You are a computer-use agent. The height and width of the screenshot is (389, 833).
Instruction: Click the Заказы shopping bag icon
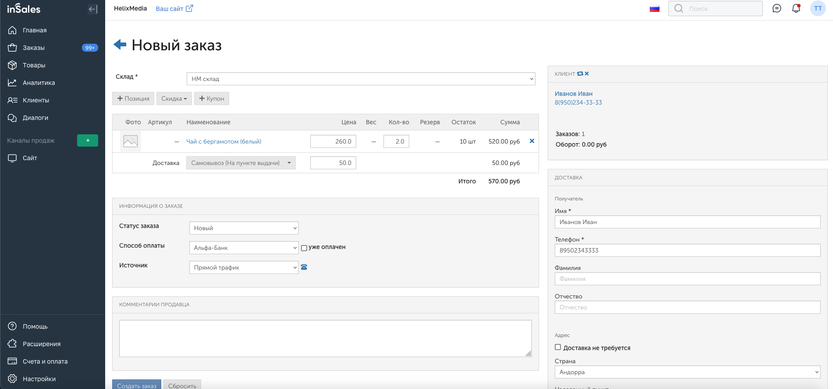12,48
